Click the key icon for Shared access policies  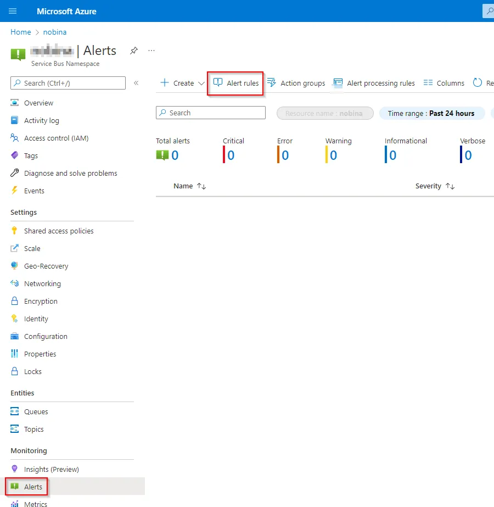point(14,231)
